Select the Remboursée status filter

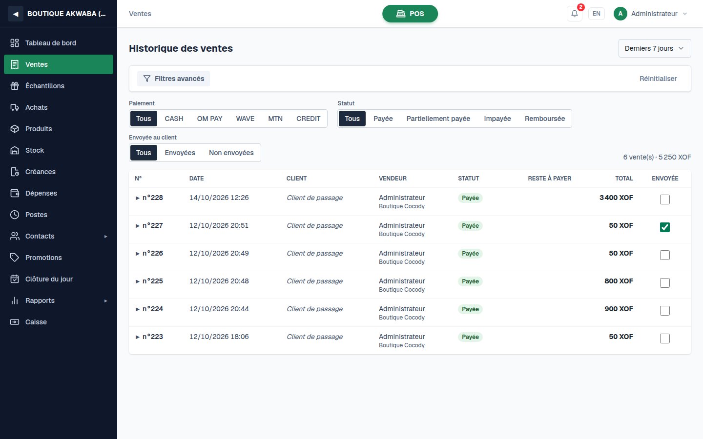[x=545, y=119]
